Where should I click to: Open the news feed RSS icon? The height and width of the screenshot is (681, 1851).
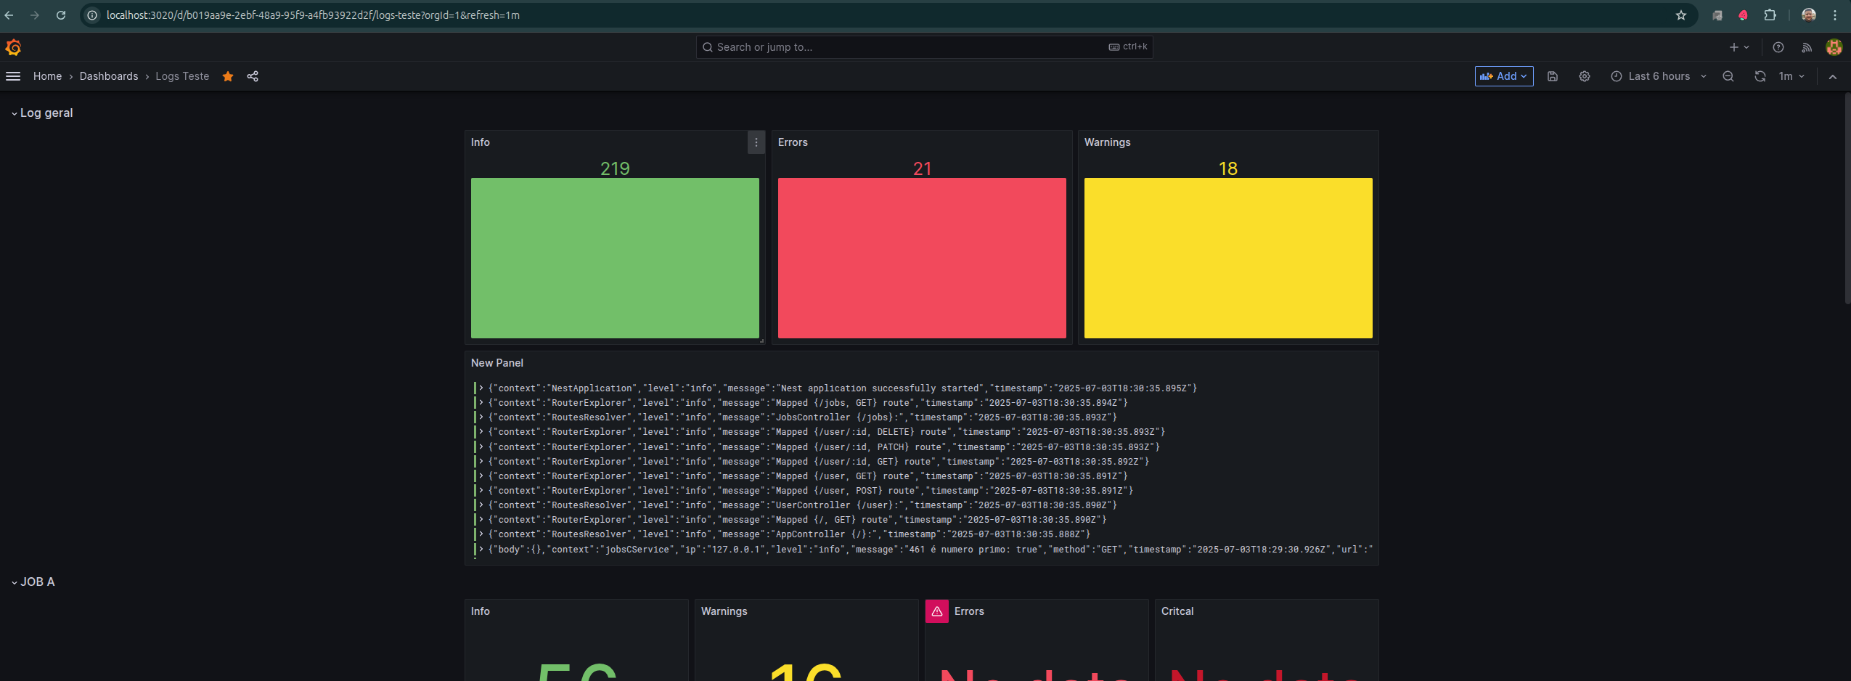point(1807,47)
